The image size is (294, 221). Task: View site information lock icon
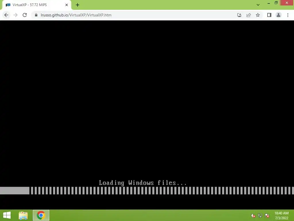point(36,15)
